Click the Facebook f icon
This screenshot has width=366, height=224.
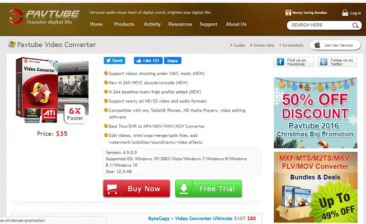(x=281, y=62)
